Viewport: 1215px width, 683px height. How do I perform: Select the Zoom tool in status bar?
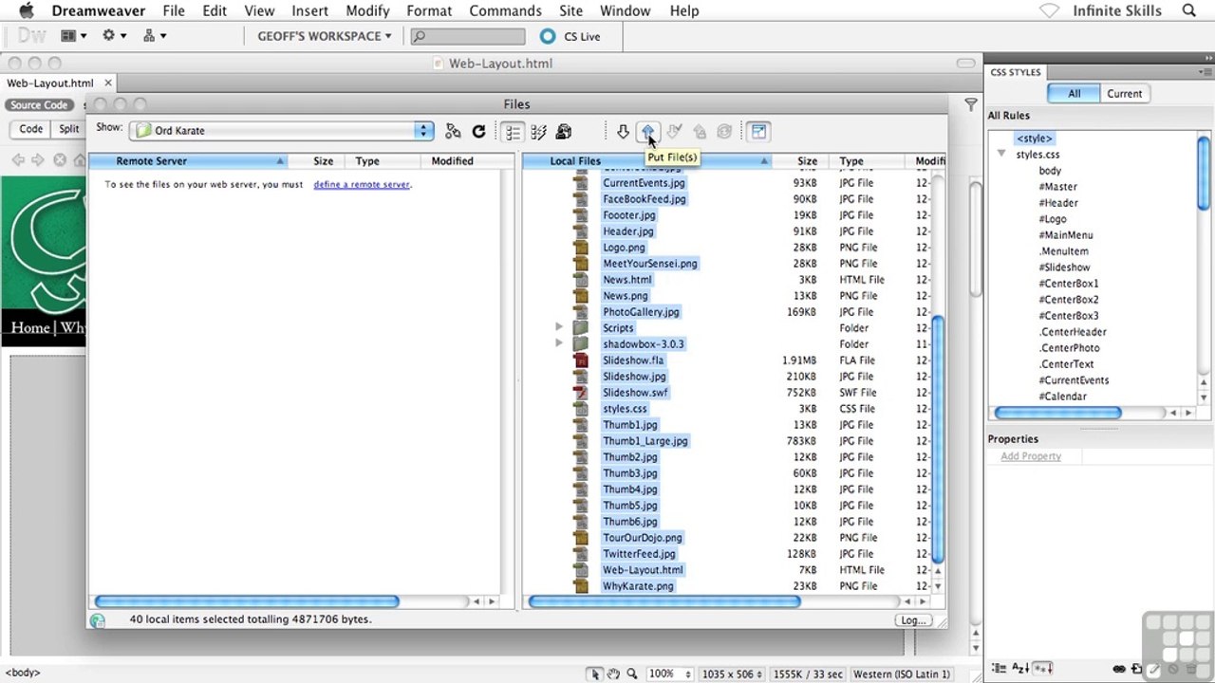click(x=631, y=674)
